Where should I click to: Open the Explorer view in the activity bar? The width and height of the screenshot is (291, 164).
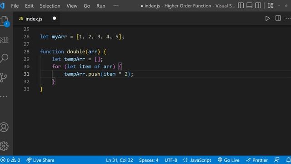tap(5, 21)
